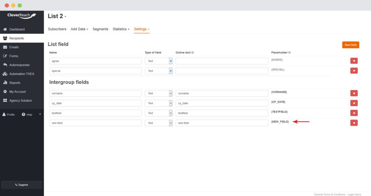This screenshot has width=371, height=196.
Task: Click the Help question mark icon
Action: (x=24, y=114)
